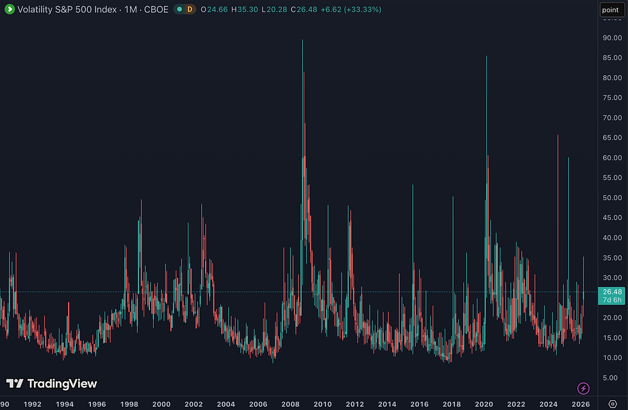
Task: Click the 2018 time axis label
Action: coord(451,404)
